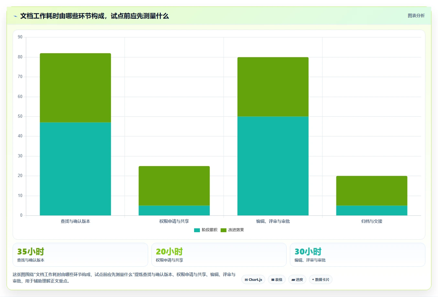
Task: Click the green bar segment for 编辑、评审与审批
Action: click(x=273, y=87)
